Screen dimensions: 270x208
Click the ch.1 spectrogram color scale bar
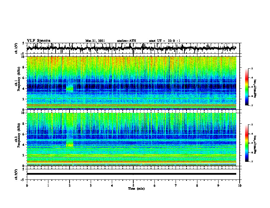click(247, 87)
